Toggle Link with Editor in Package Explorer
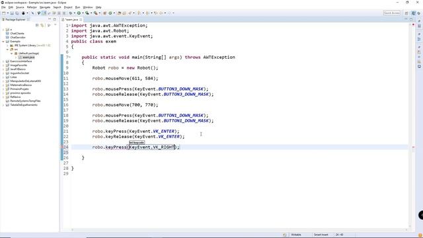This screenshot has height=238, width=423. coord(42,25)
